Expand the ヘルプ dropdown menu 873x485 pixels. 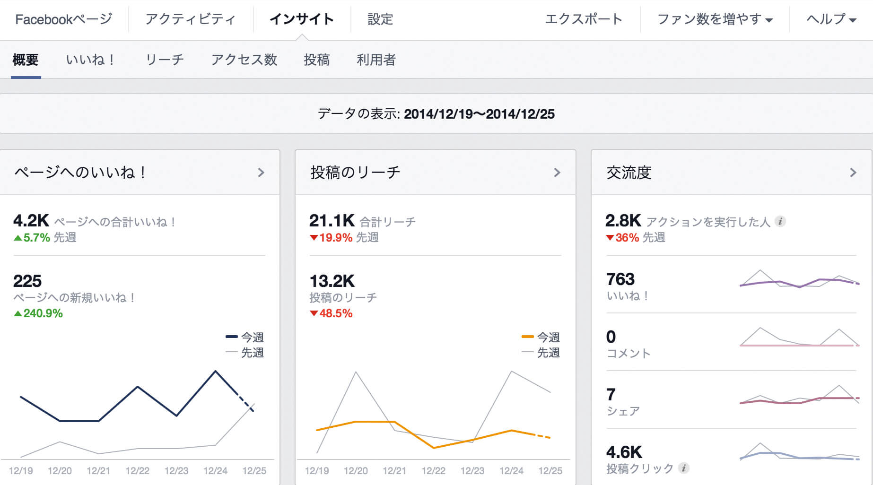coord(831,19)
